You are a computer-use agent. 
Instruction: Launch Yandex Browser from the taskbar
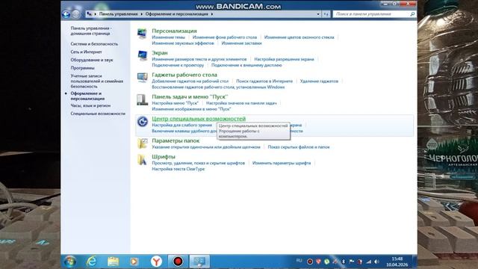click(156, 262)
